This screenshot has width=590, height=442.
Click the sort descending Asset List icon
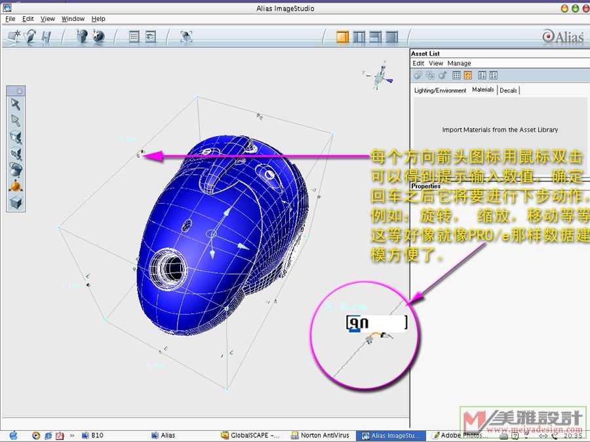click(x=494, y=75)
